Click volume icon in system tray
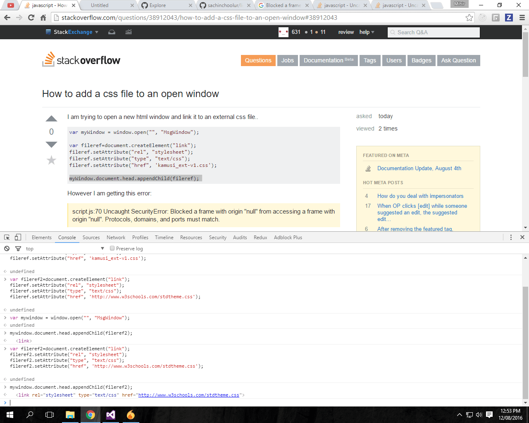 pyautogui.click(x=479, y=415)
